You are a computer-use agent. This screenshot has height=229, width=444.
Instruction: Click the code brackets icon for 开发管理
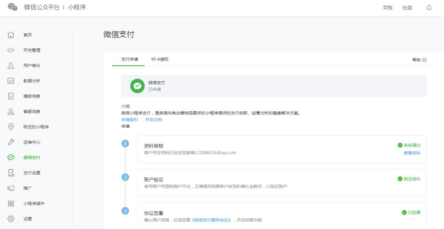click(x=11, y=50)
